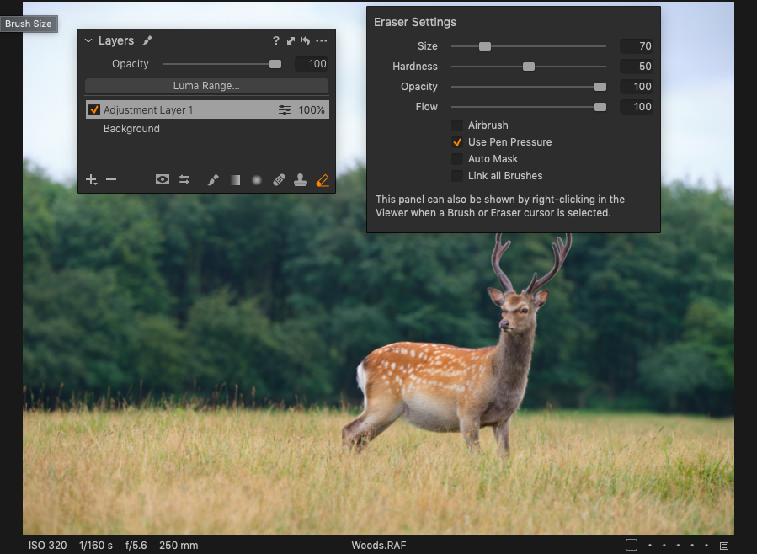Click the Layers panel expand arrow icon
Image resolution: width=757 pixels, height=554 pixels.
[291, 41]
